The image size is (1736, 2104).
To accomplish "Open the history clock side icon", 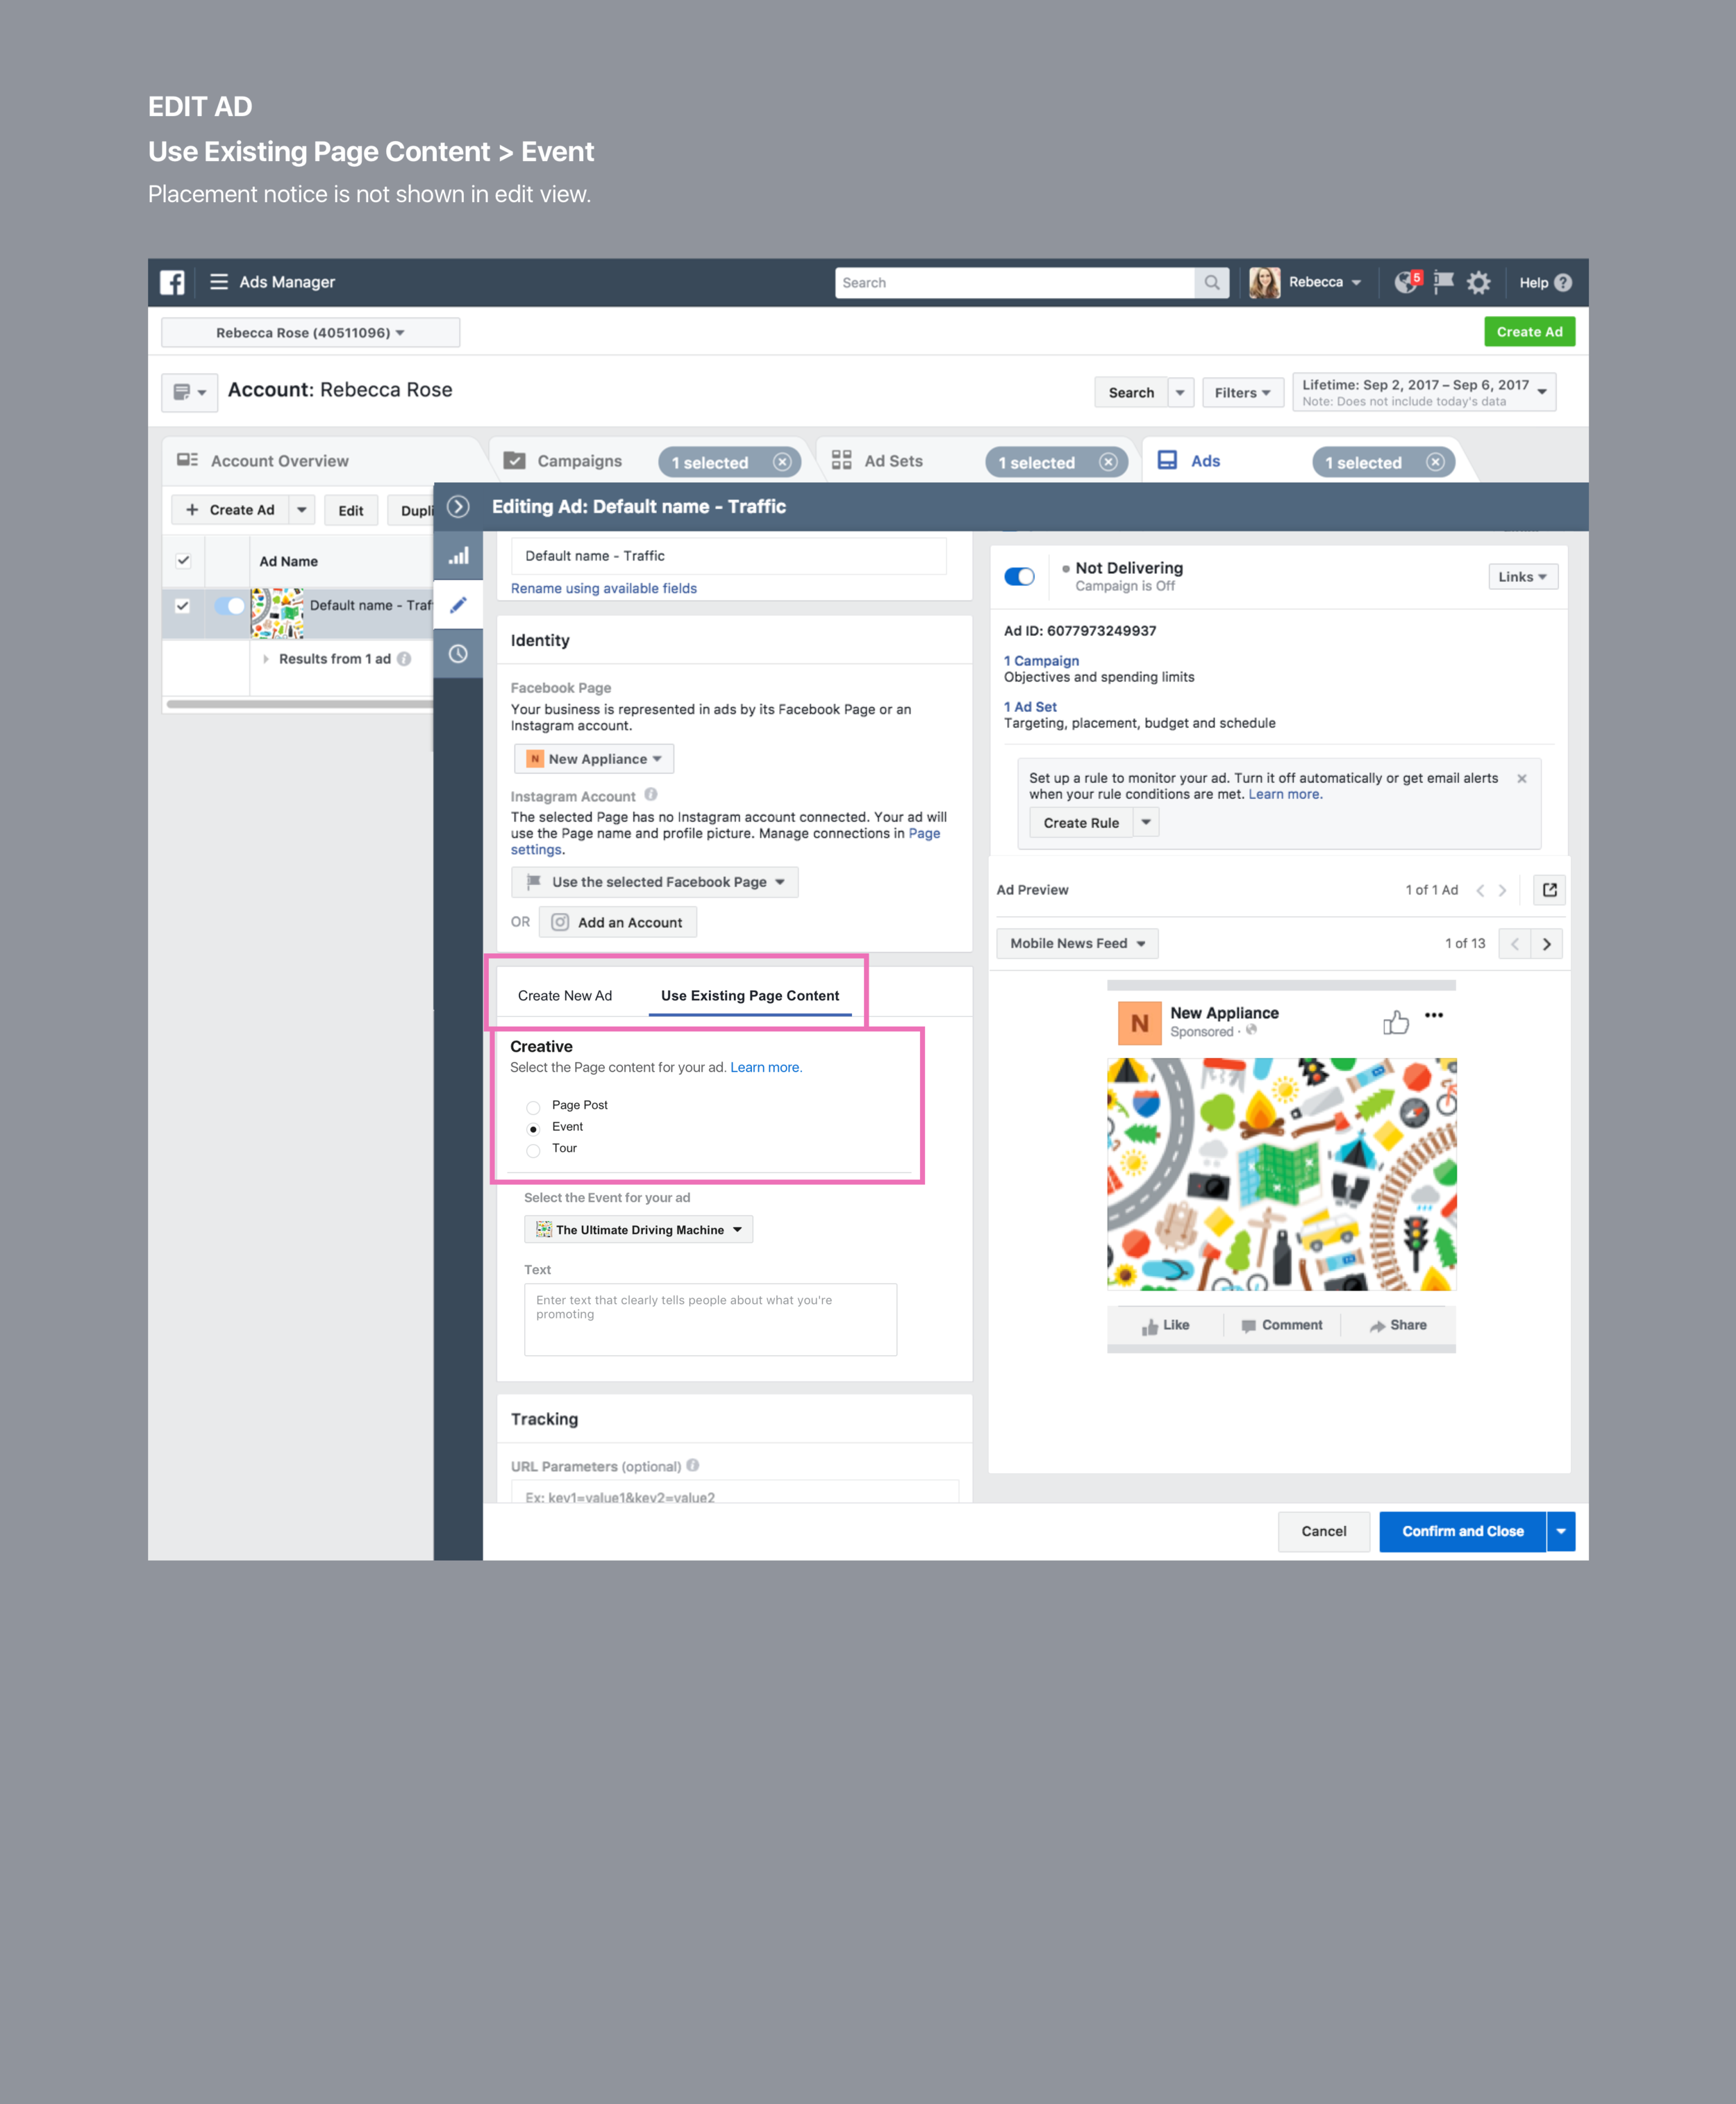I will [x=458, y=654].
